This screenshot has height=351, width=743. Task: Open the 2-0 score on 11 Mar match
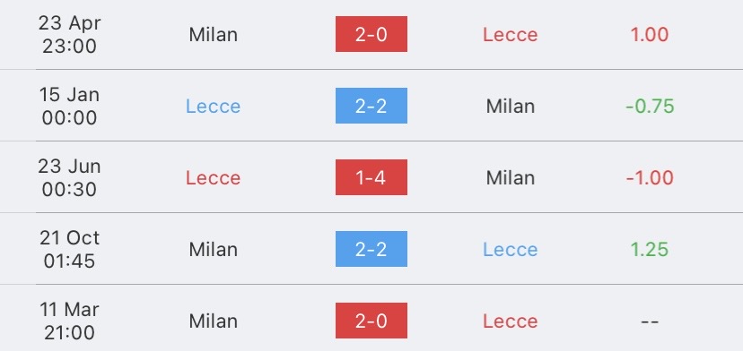coord(371,321)
